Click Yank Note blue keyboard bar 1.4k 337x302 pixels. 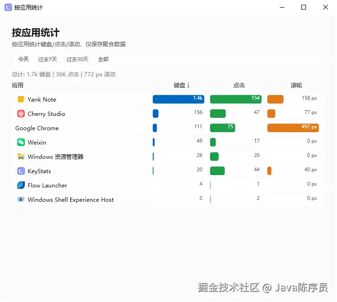(179, 99)
